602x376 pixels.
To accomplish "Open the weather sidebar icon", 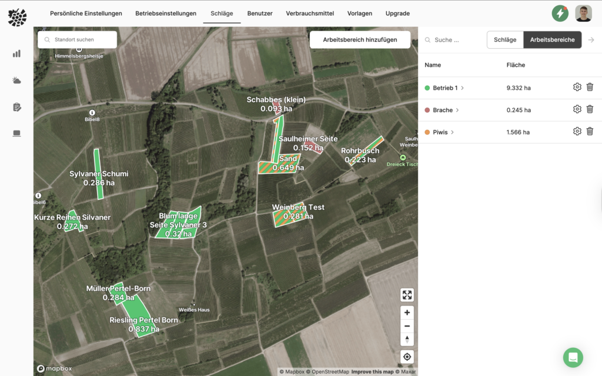I will (x=16, y=80).
